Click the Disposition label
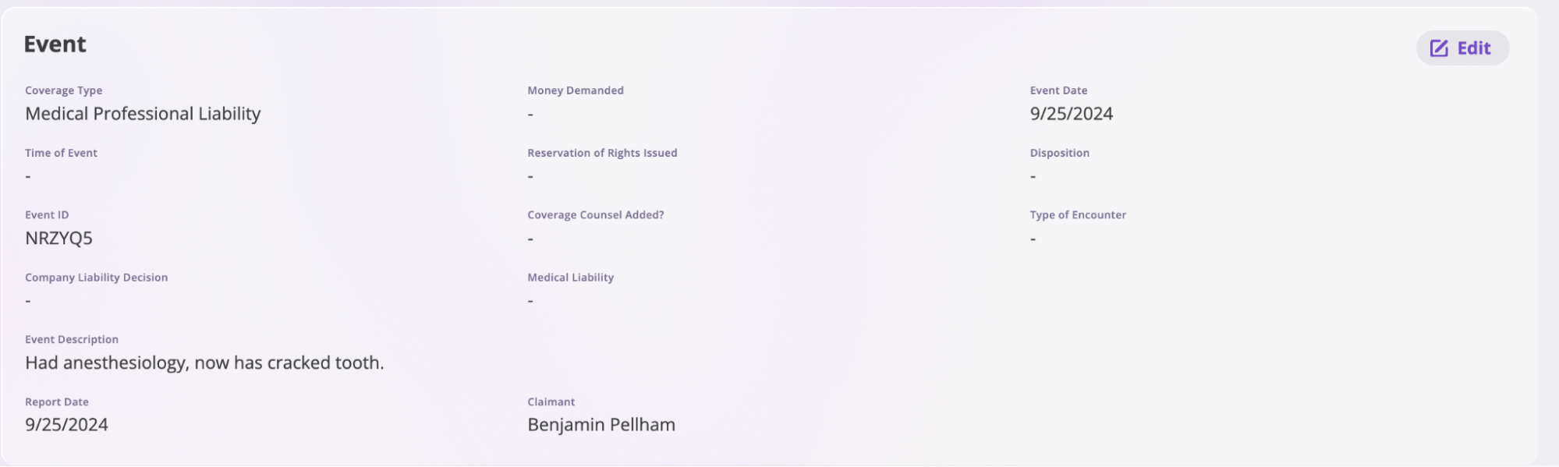This screenshot has width=1559, height=467. (1059, 153)
